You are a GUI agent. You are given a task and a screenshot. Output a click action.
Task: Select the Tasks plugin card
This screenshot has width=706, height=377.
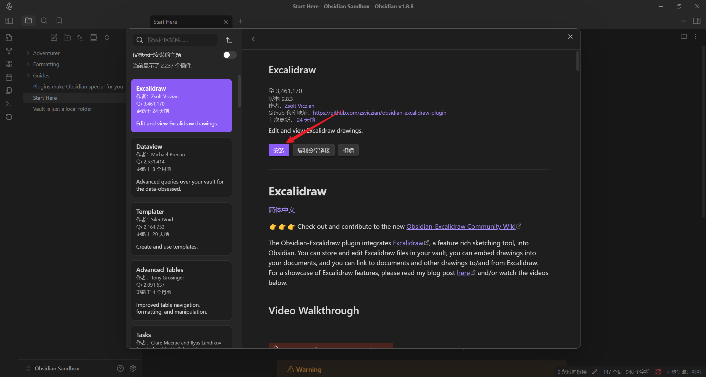(181, 337)
